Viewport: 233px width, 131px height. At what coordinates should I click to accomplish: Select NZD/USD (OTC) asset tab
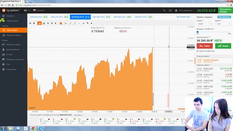pos(80,17)
